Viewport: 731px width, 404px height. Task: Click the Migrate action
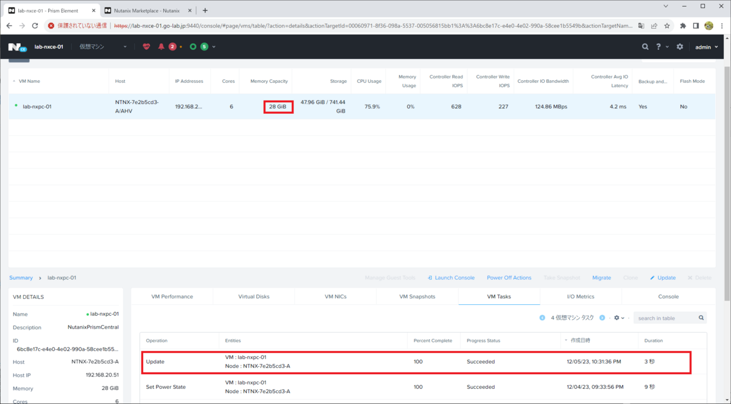point(601,277)
